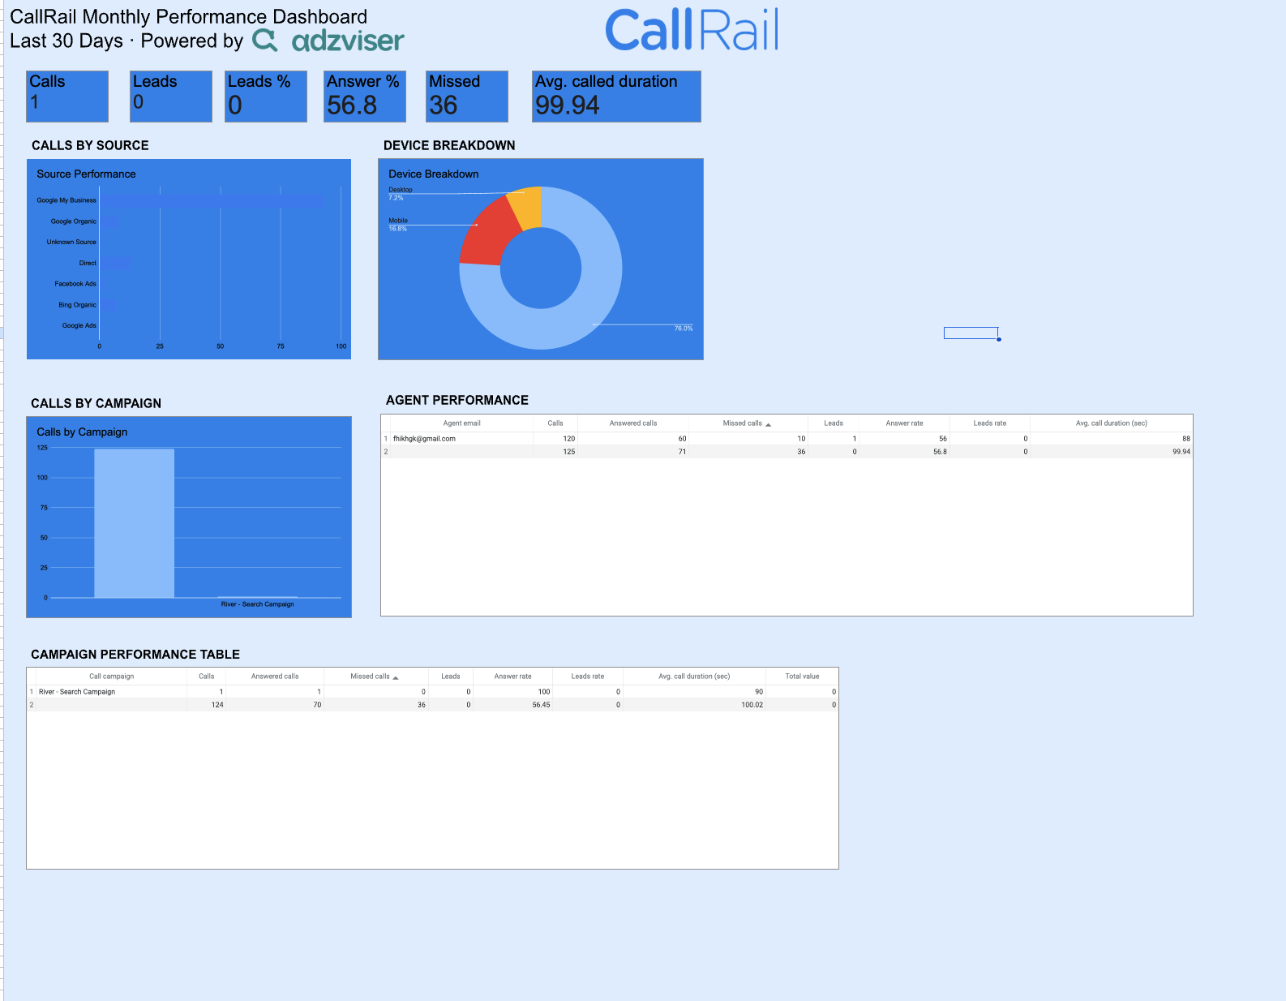Click the dashboard title 'CallRail Monthly Performance Dashboard'
1286x1001 pixels.
tap(189, 17)
